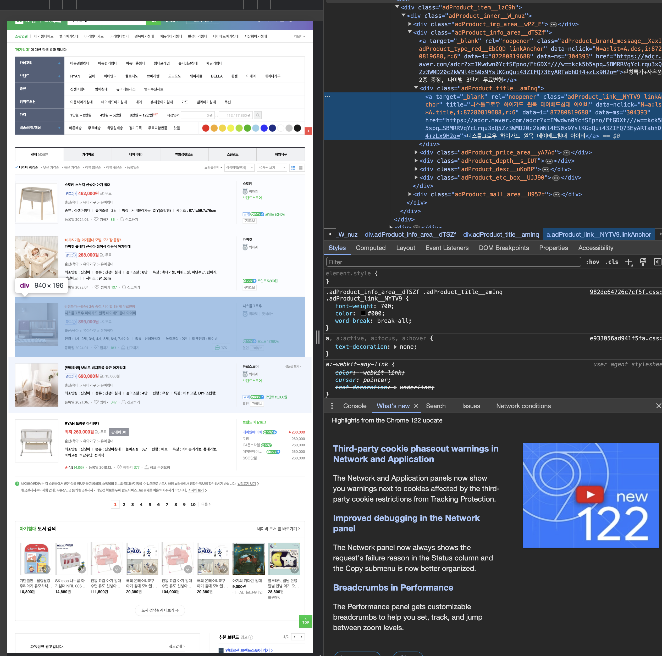Play the Chrome 122 YouTube video thumbnail
This screenshot has width=662, height=656.
point(590,494)
